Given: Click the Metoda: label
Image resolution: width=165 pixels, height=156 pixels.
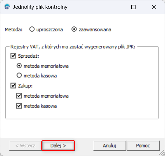Looking at the screenshot, I should (x=14, y=30).
